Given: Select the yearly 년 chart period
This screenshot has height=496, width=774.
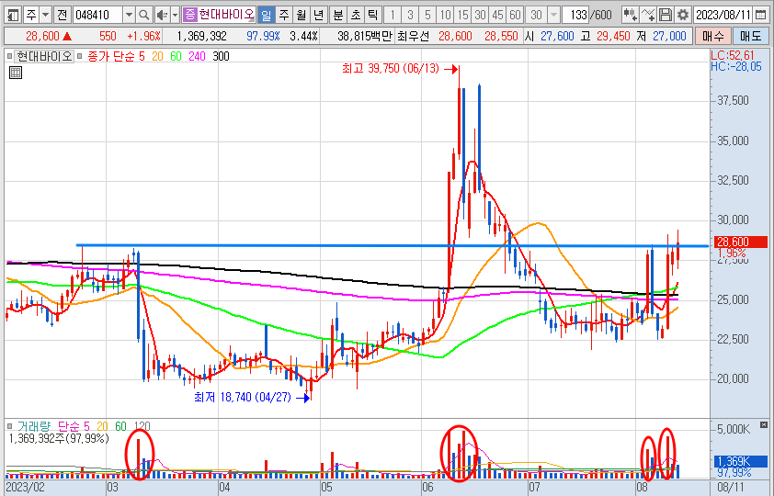Looking at the screenshot, I should click(x=318, y=15).
